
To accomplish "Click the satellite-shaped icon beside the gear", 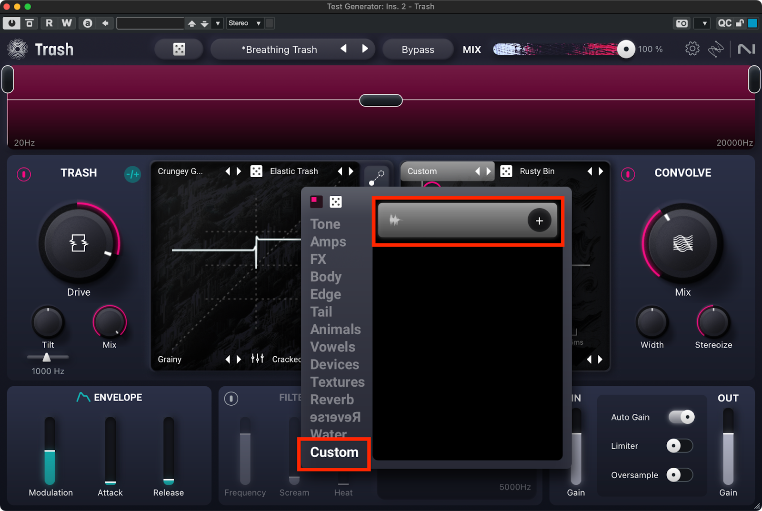I will pos(716,49).
